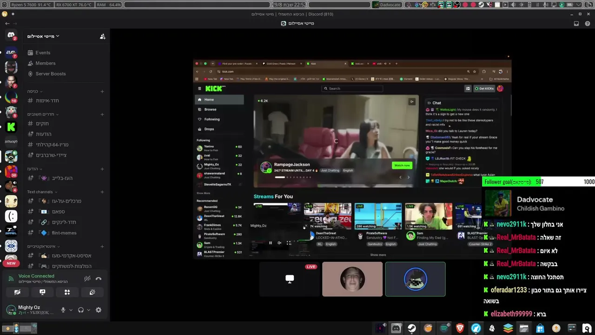Open PirateSoftware stream thumbnail
The image size is (595, 335).
click(x=377, y=216)
